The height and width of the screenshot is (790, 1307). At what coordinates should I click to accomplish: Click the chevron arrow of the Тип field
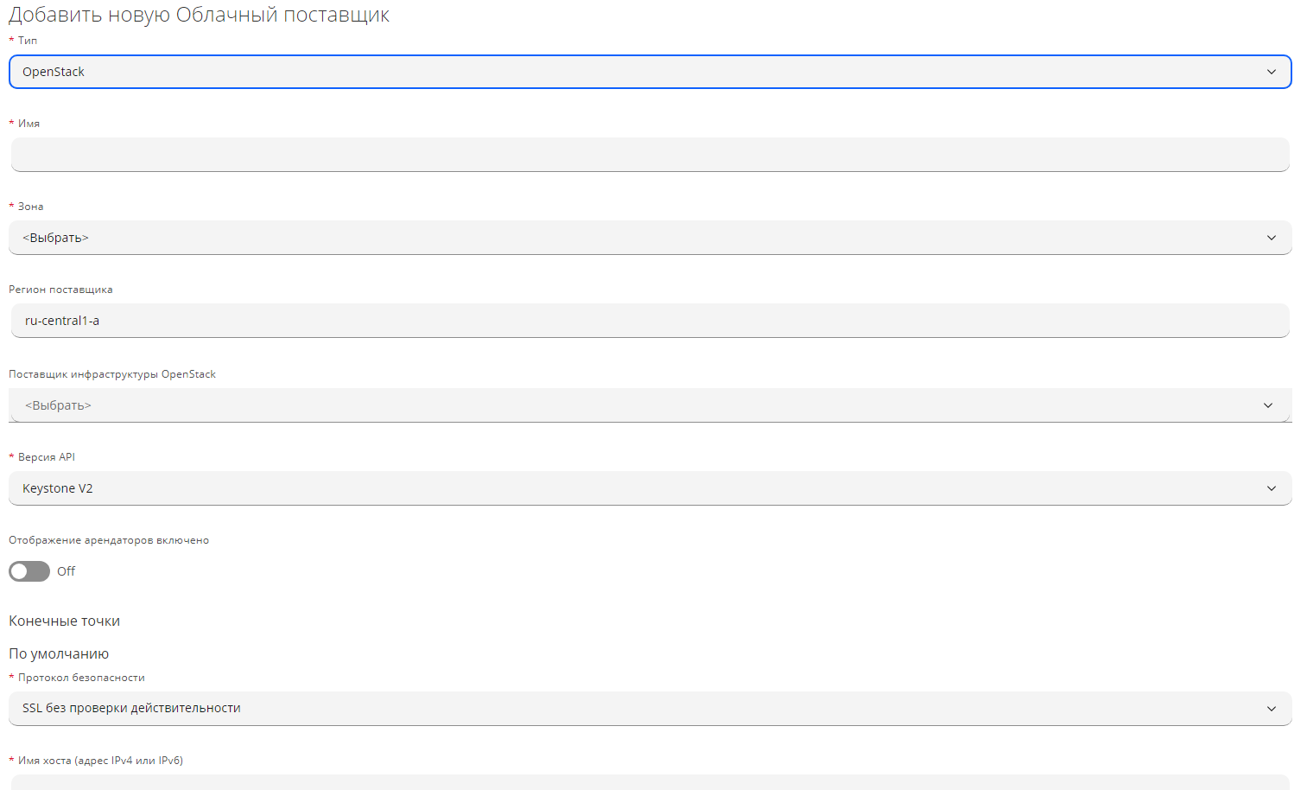(1271, 72)
